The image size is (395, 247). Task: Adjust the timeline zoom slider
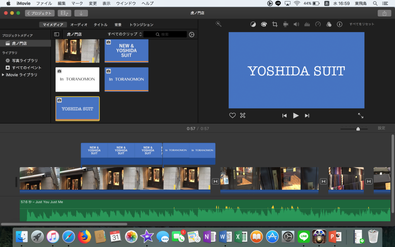click(358, 129)
